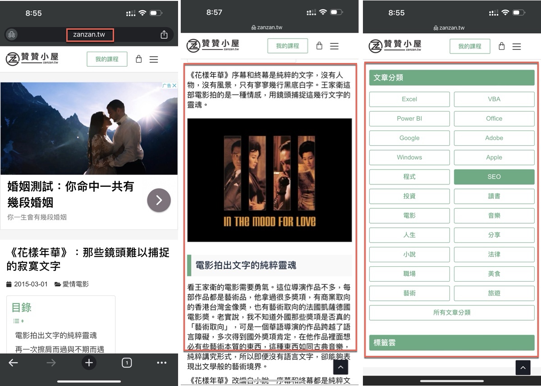Tap the share icon next to the zanzan.tw address

[x=164, y=35]
